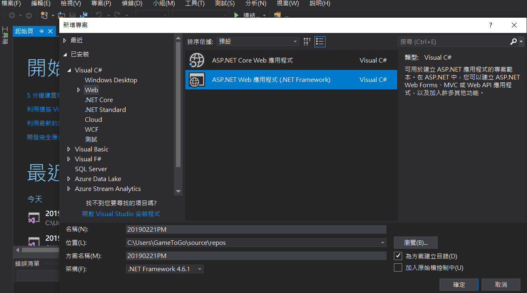Click the navigate backward toolbar icon
The image size is (527, 293).
click(12, 15)
